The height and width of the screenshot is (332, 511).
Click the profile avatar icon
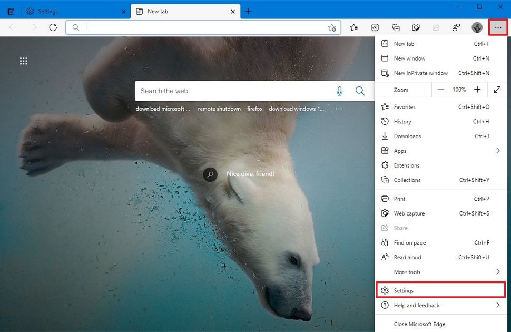pos(477,27)
